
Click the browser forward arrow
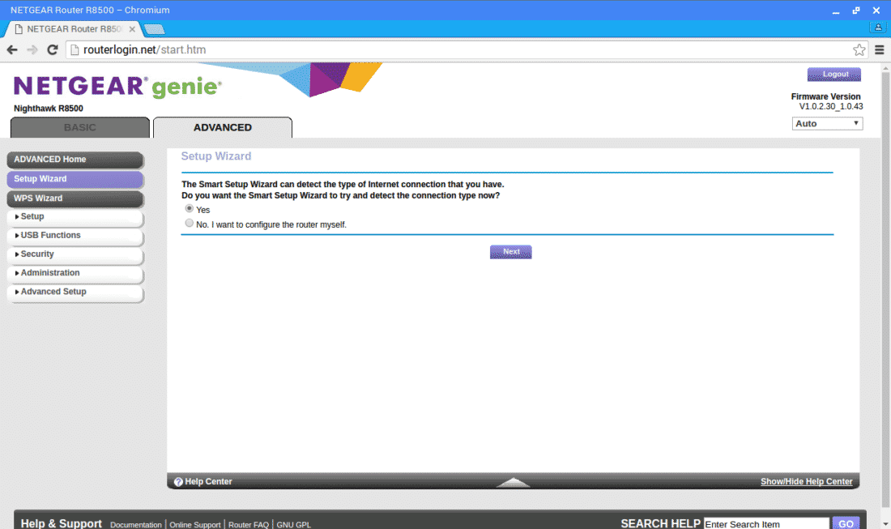point(32,50)
